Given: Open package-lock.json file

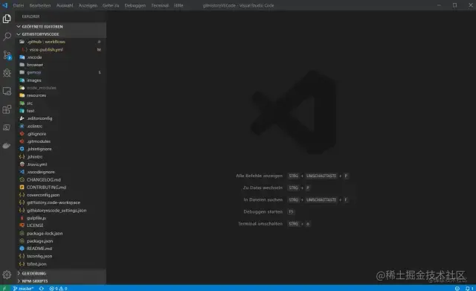Looking at the screenshot, I should [x=61, y=233].
